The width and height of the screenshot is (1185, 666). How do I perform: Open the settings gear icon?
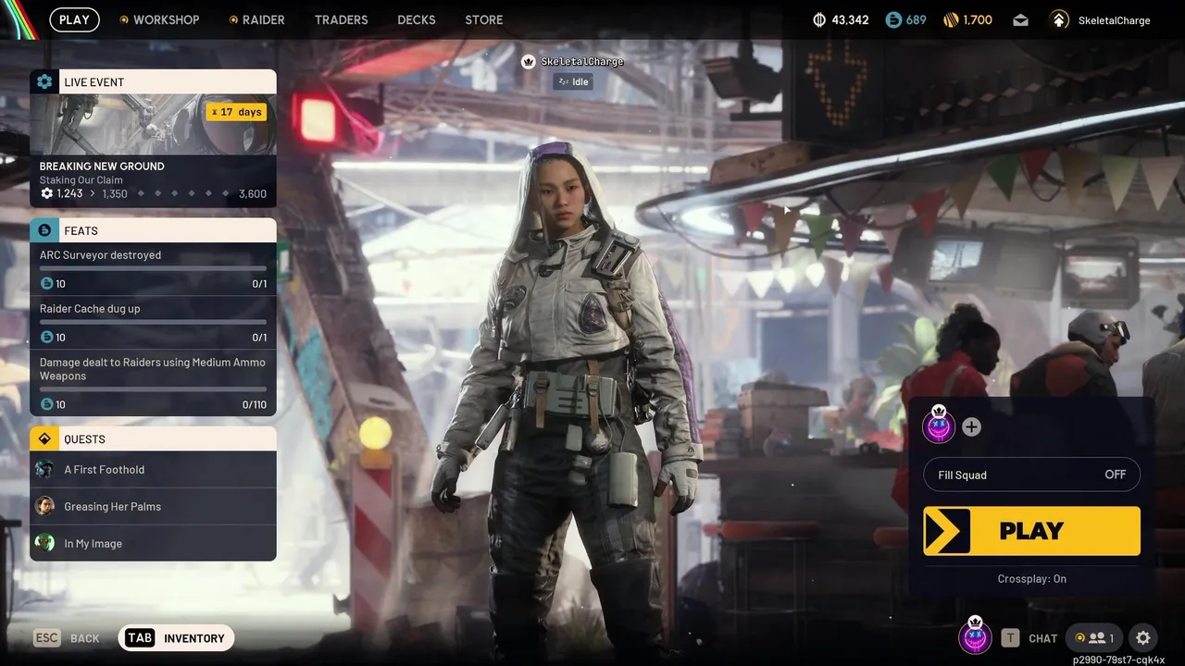1143,637
